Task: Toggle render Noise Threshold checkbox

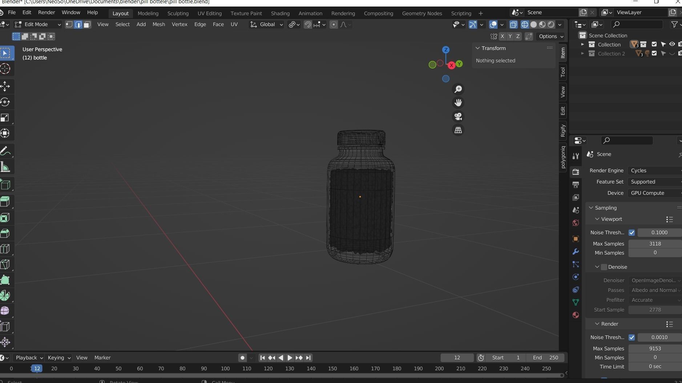Action: pos(631,337)
